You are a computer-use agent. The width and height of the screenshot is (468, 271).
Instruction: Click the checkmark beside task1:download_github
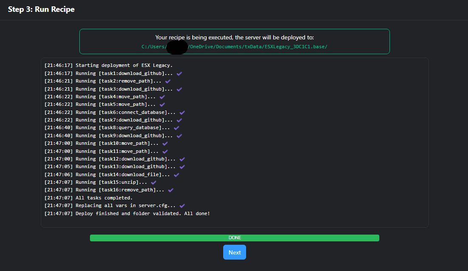click(x=179, y=74)
